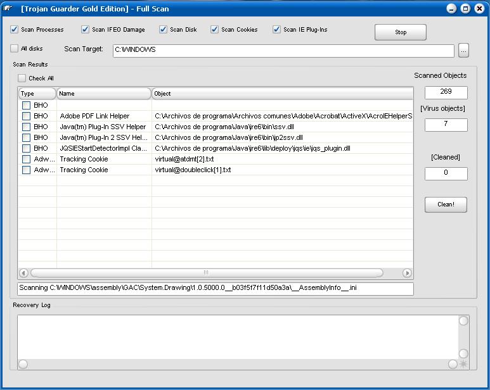Open the scan target browse button
Screen dimensions: 490x390
(463, 50)
